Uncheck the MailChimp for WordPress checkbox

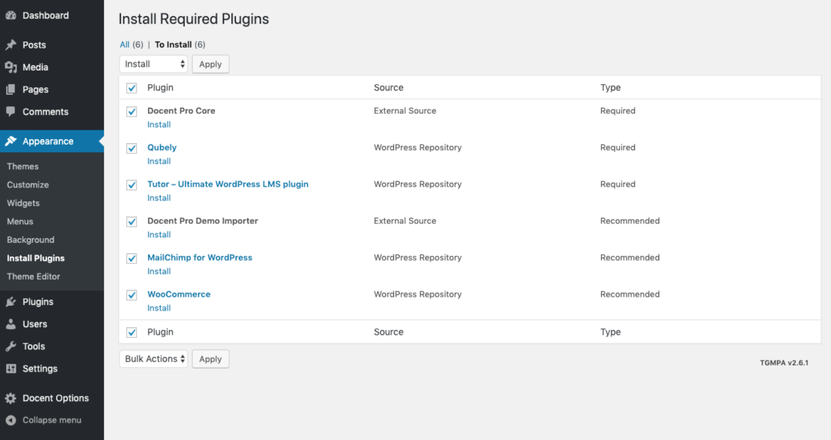point(132,258)
